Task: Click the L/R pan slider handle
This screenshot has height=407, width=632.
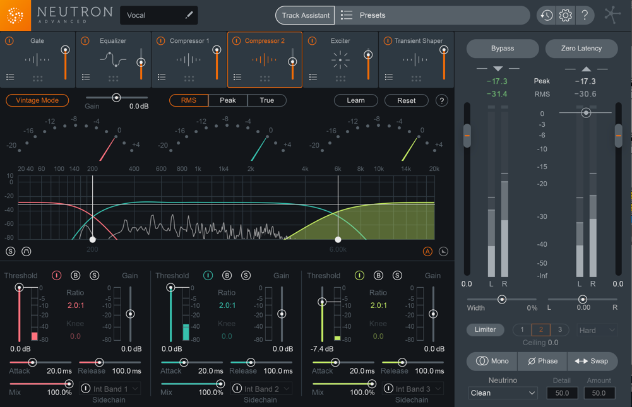Action: pos(583,299)
